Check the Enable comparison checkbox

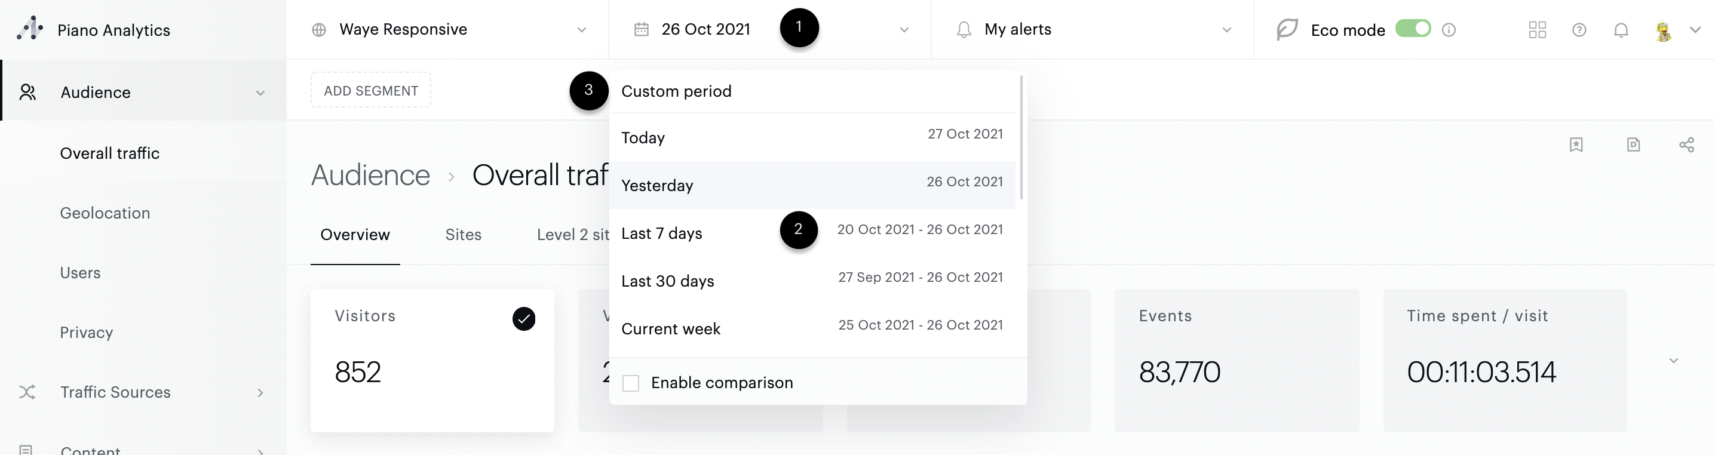click(x=630, y=383)
